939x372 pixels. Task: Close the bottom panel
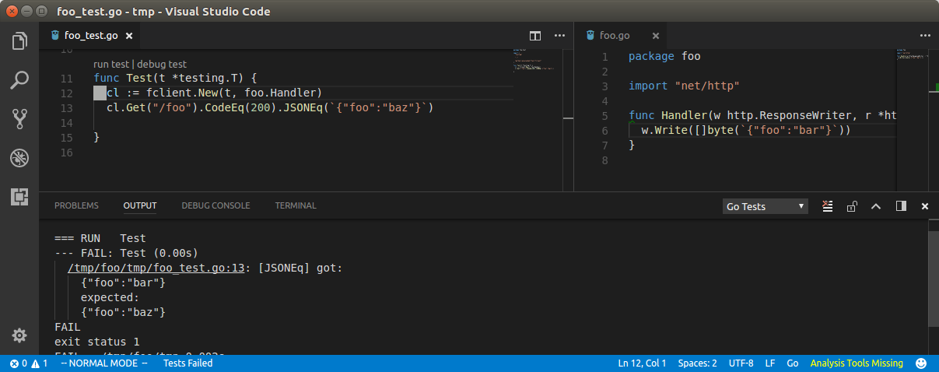[925, 206]
